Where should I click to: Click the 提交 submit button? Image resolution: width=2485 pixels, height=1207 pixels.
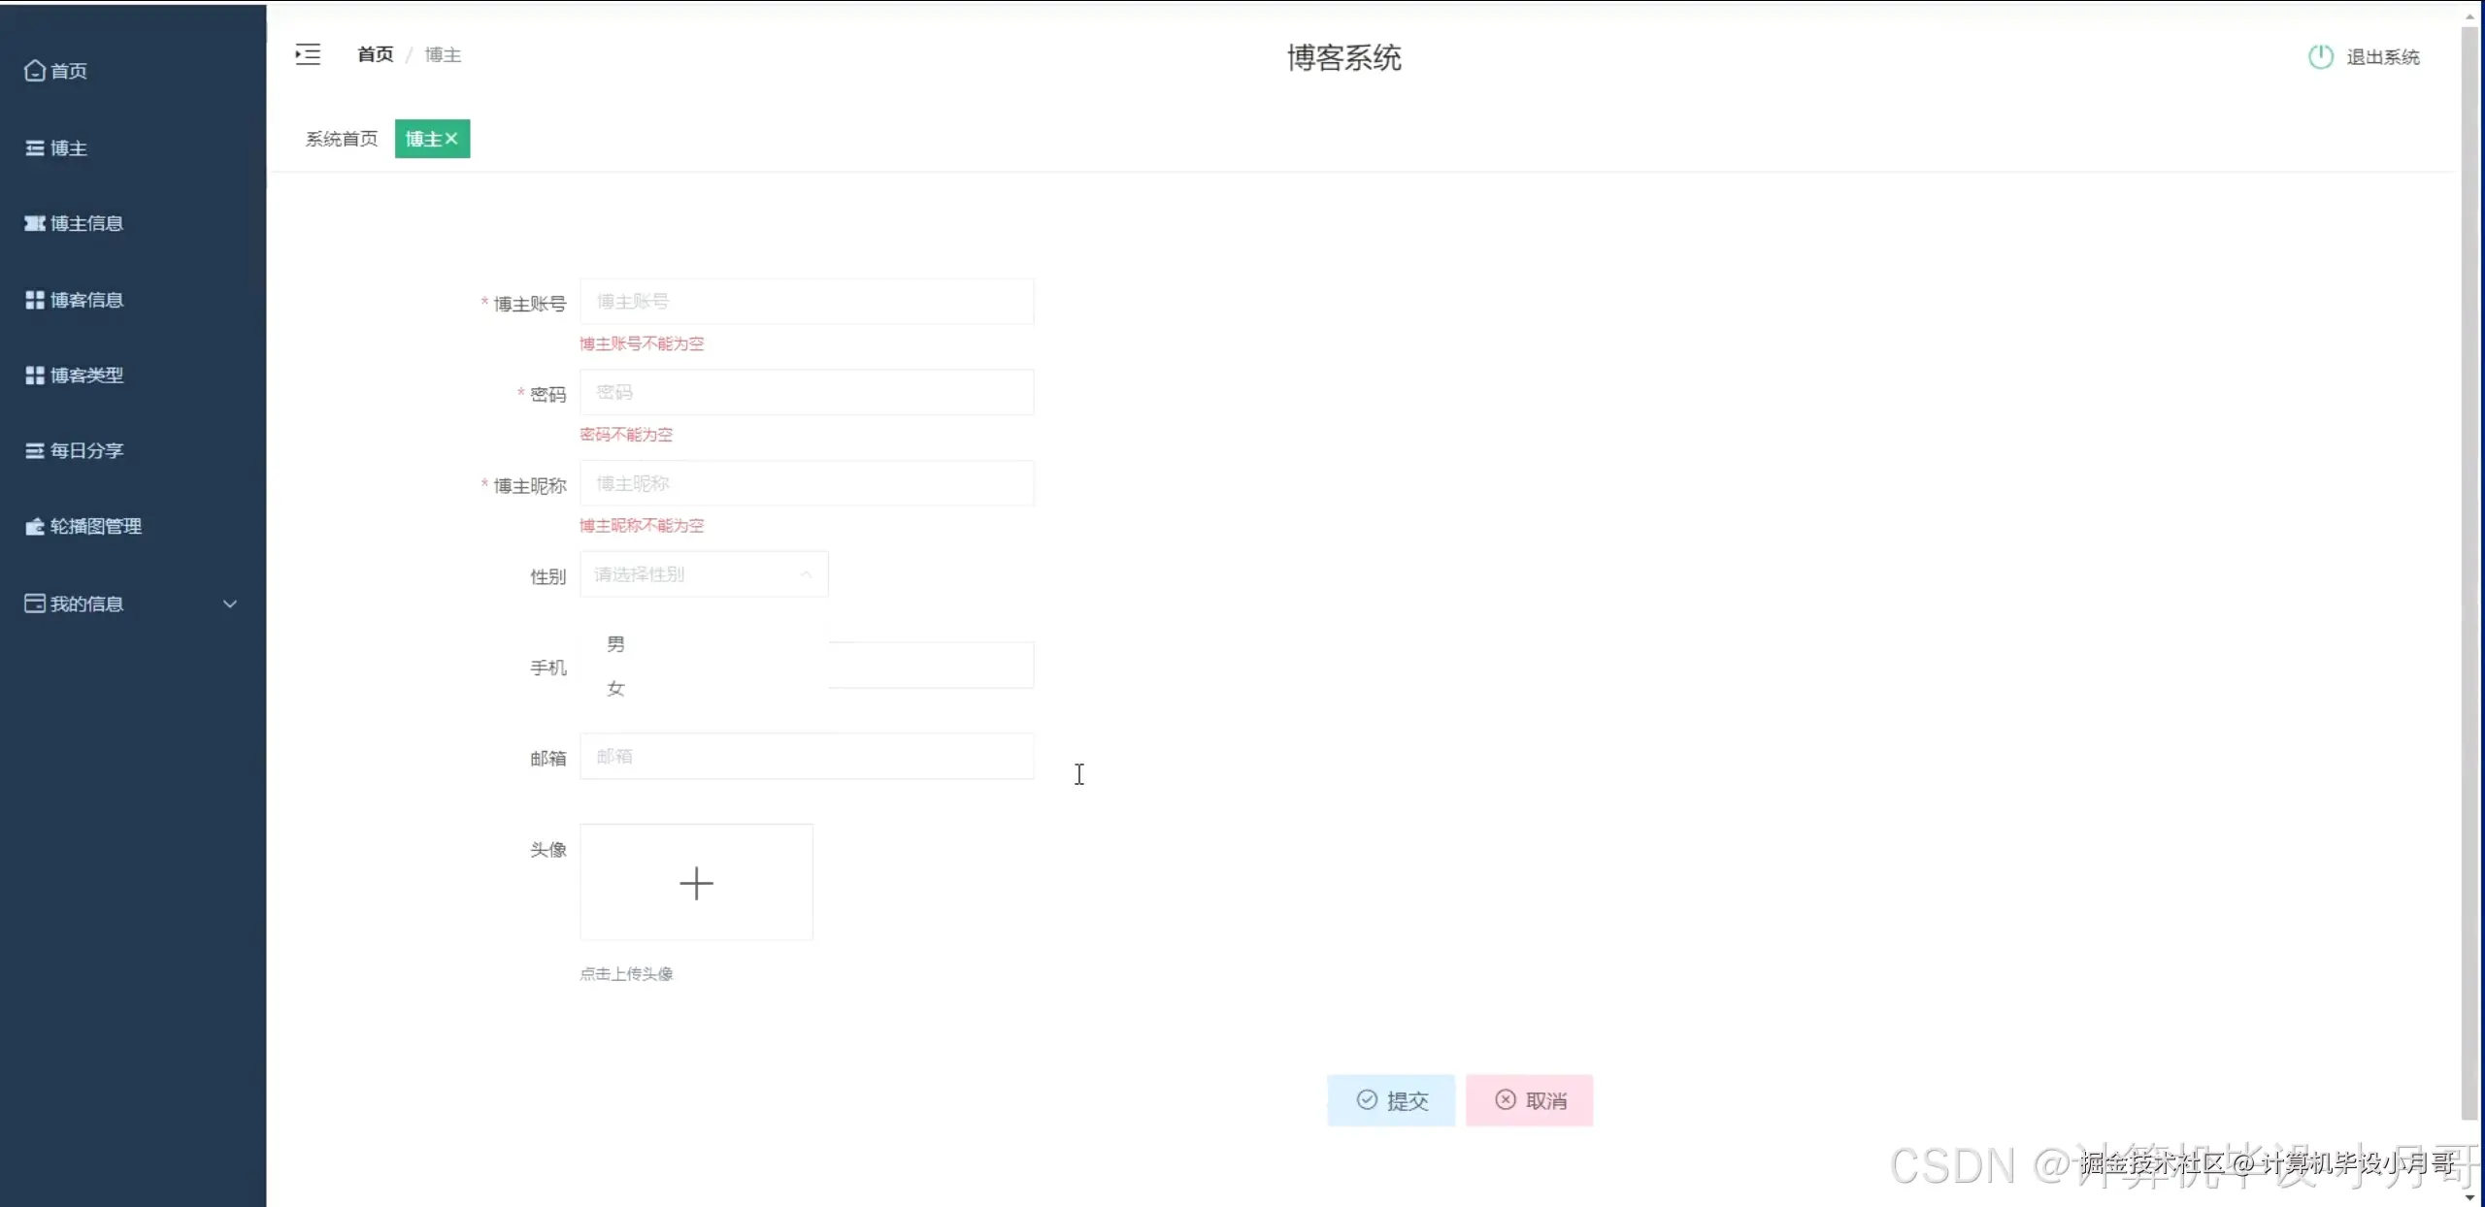[x=1391, y=1100]
